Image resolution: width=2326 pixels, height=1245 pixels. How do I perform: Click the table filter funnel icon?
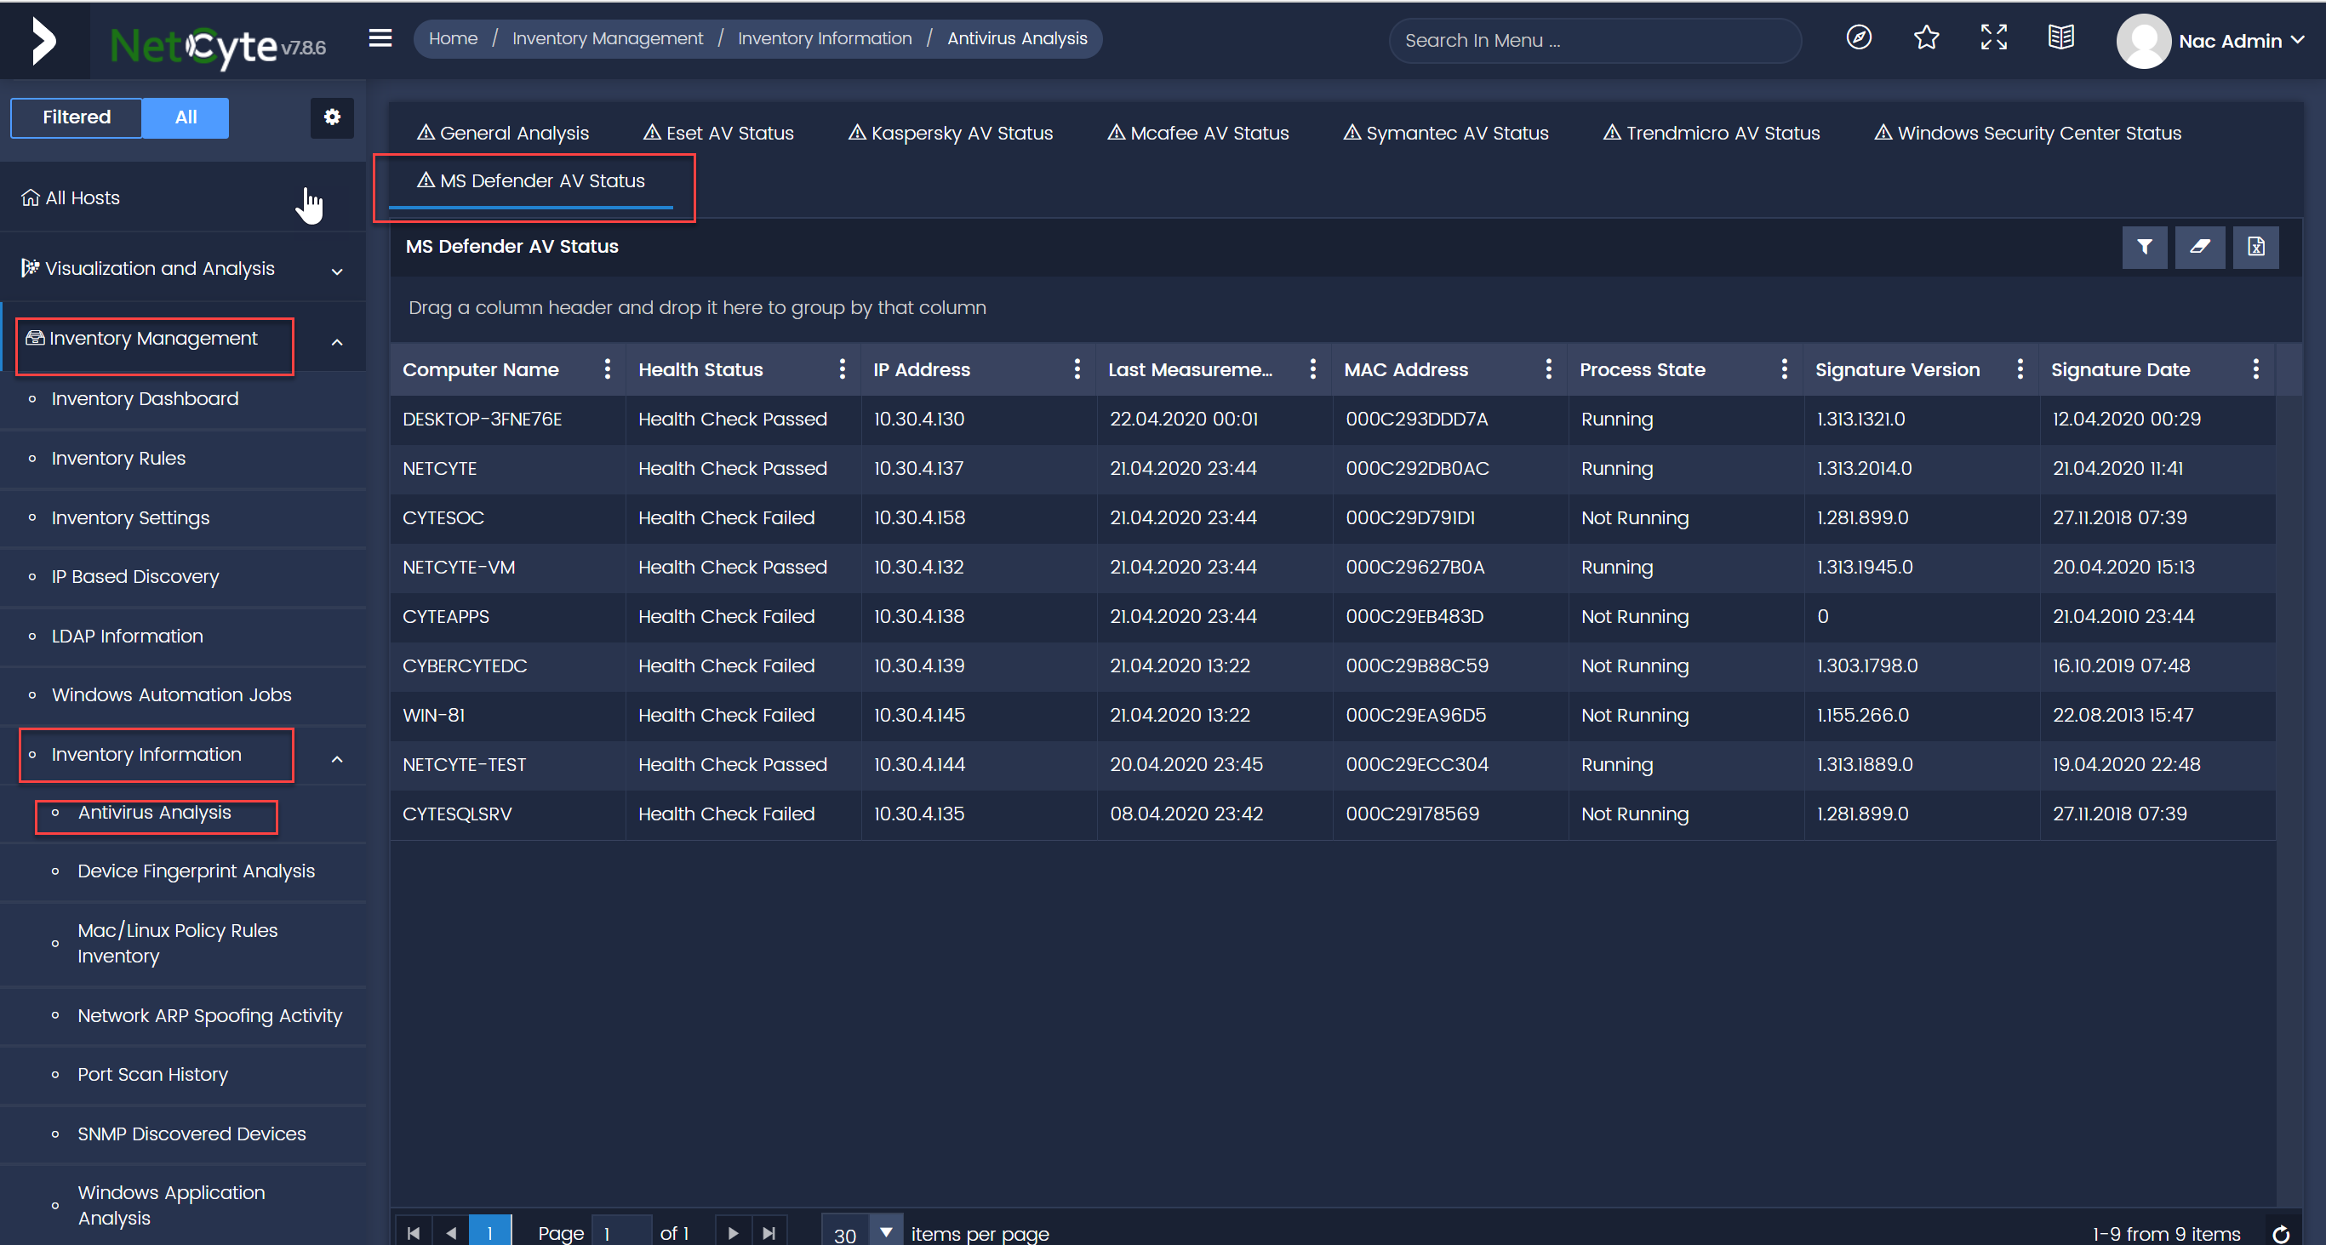pyautogui.click(x=2145, y=247)
